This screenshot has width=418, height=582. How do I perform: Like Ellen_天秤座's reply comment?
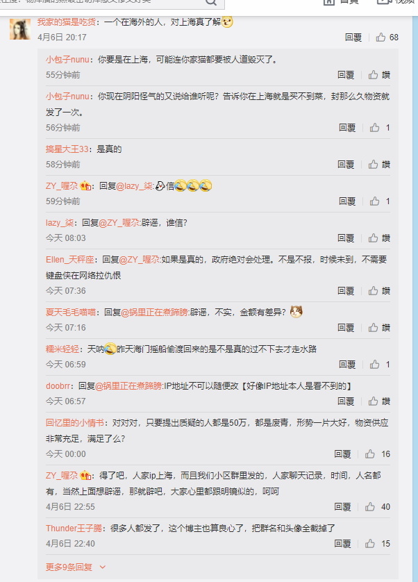click(373, 290)
